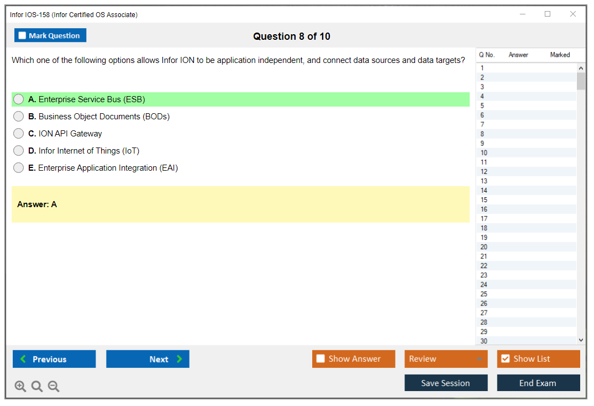594x406 pixels.
Task: Maximize the exam window
Action: pos(548,14)
